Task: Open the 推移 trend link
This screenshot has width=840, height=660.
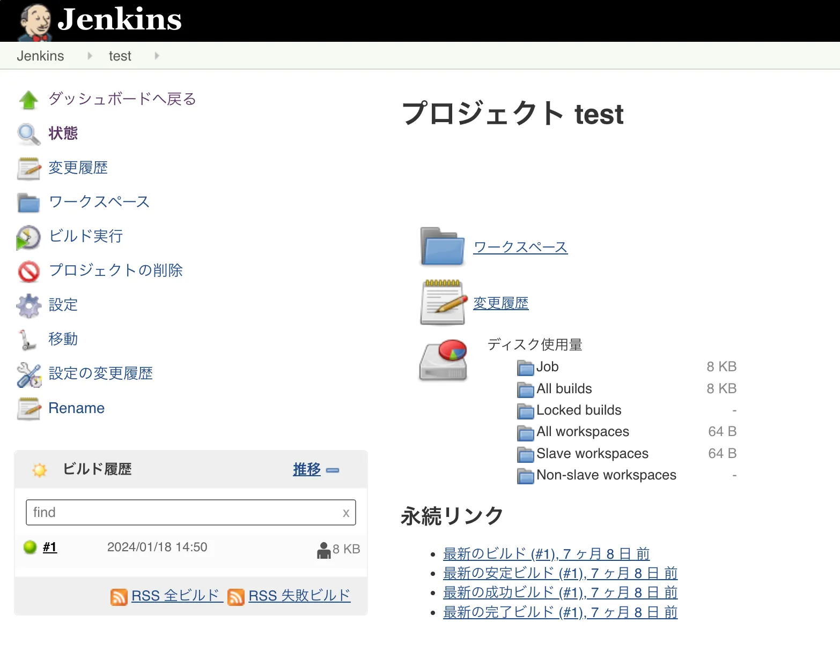Action: pyautogui.click(x=306, y=469)
